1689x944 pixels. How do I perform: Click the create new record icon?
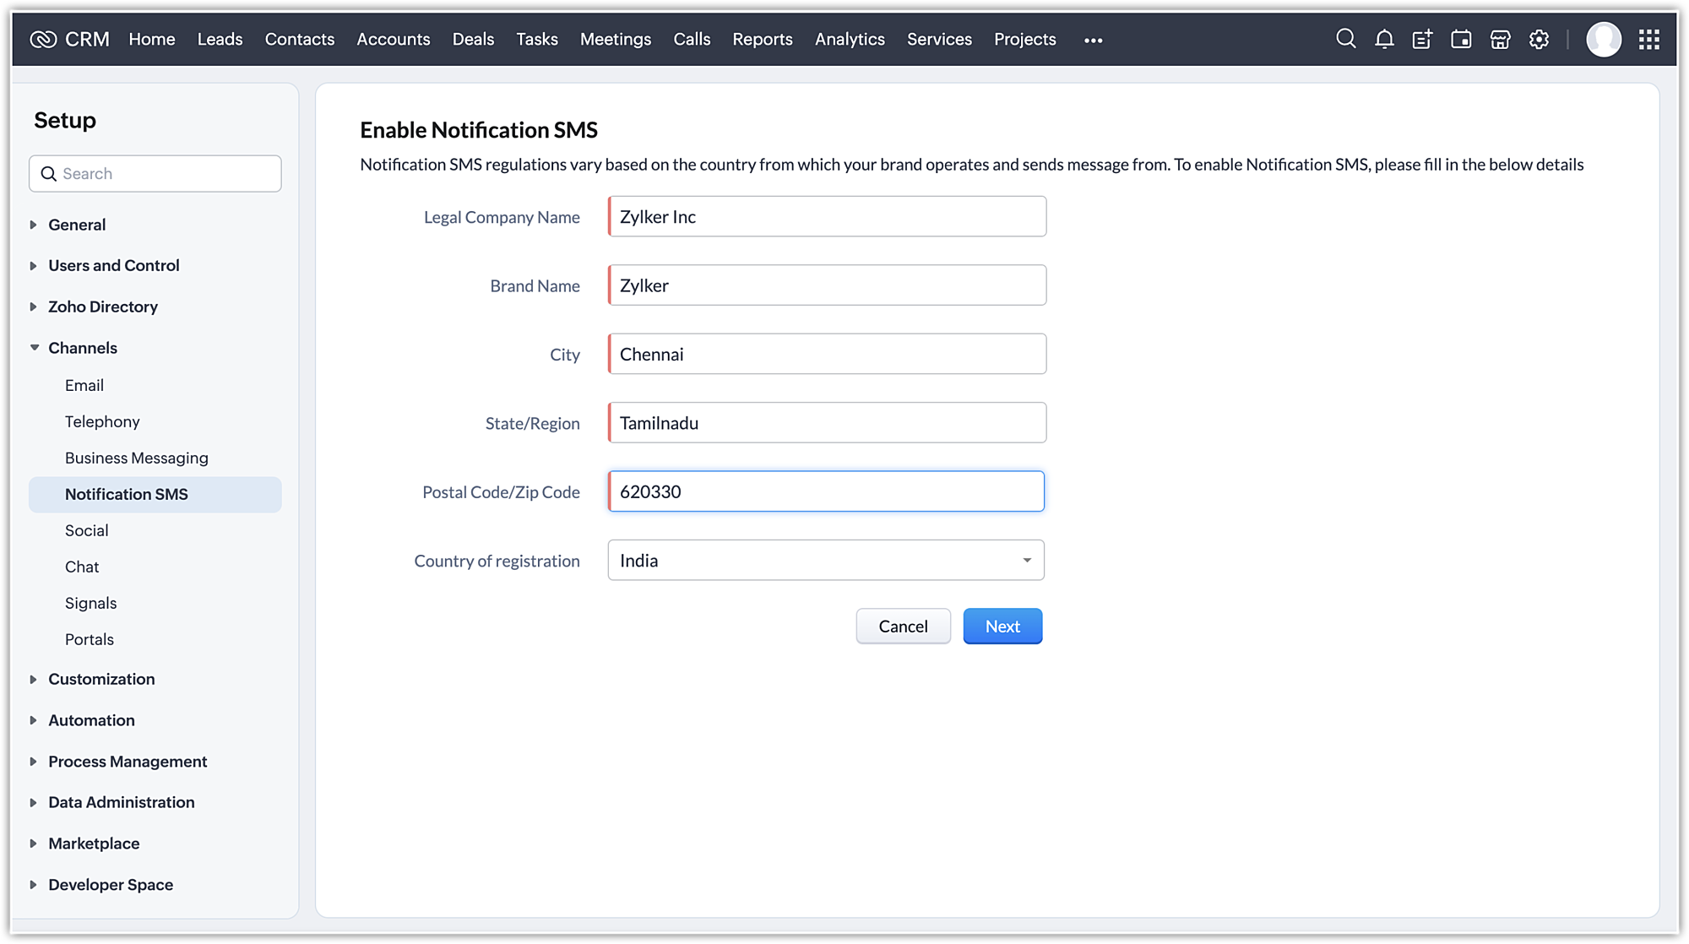tap(1422, 39)
